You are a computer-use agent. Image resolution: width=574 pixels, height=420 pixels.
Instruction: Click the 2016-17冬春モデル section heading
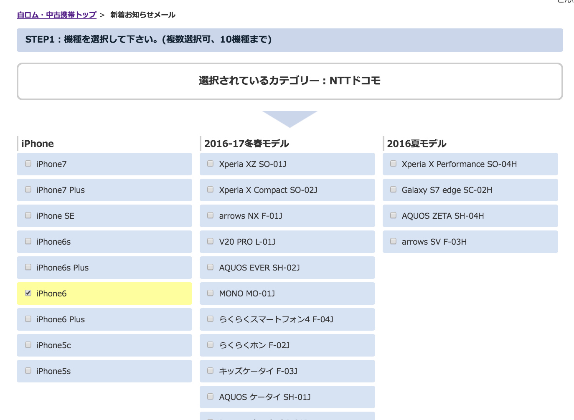[246, 144]
